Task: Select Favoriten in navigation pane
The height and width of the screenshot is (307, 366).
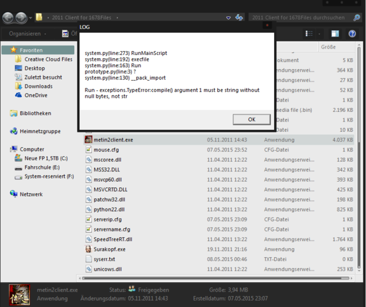Action: pyautogui.click(x=38, y=50)
